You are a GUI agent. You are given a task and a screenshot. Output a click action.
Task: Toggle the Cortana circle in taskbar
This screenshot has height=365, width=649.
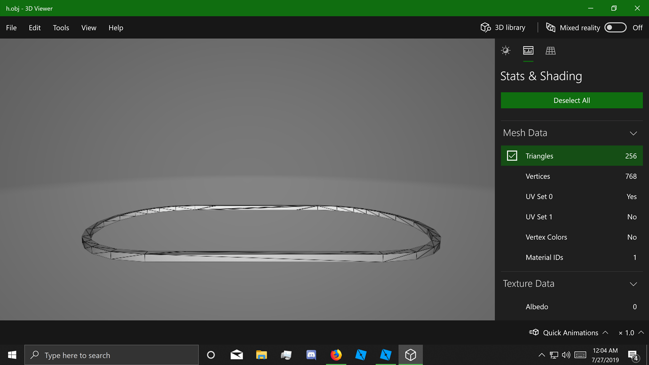click(x=210, y=355)
